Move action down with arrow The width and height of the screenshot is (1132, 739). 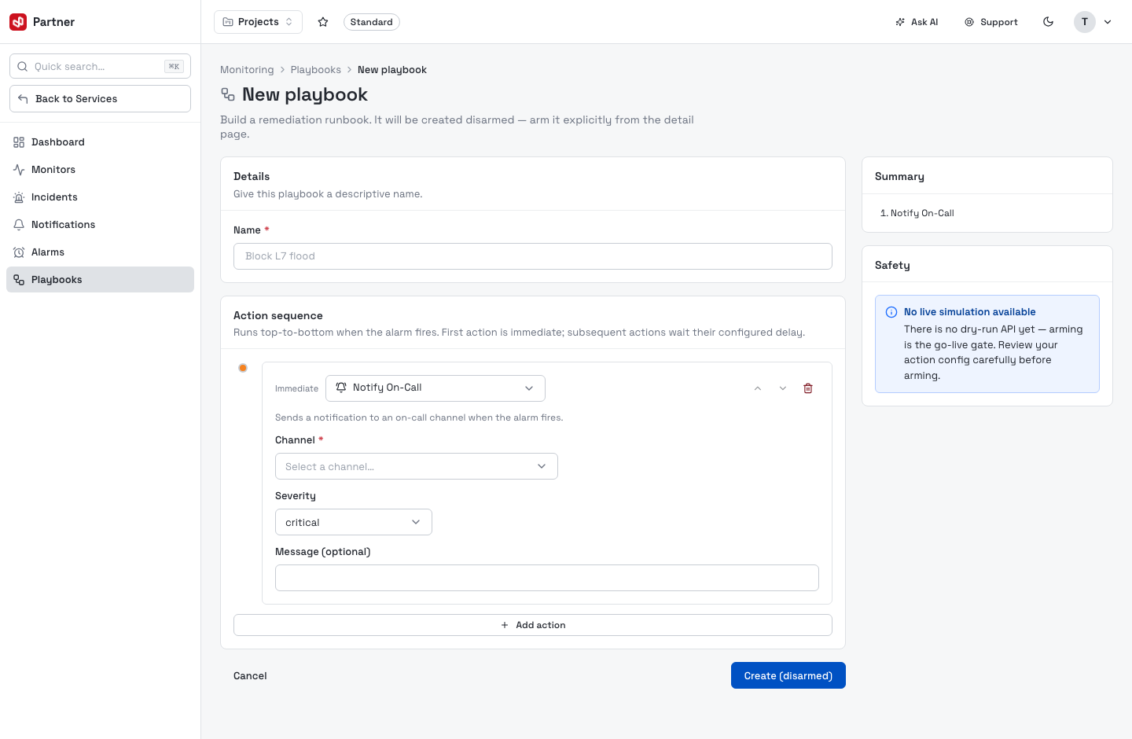[x=783, y=388]
